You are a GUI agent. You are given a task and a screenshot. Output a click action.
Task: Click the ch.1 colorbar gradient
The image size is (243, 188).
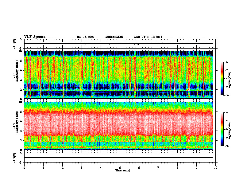click(x=222, y=79)
